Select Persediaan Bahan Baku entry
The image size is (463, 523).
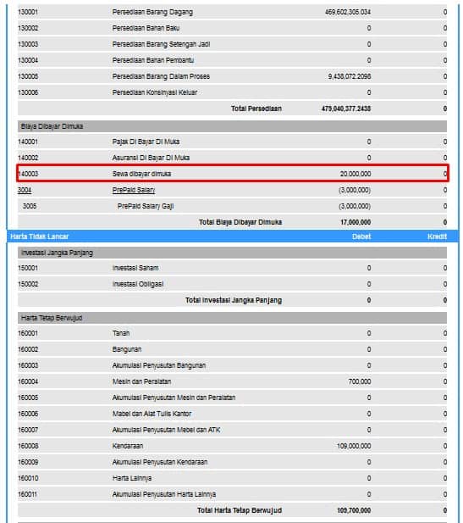[146, 28]
